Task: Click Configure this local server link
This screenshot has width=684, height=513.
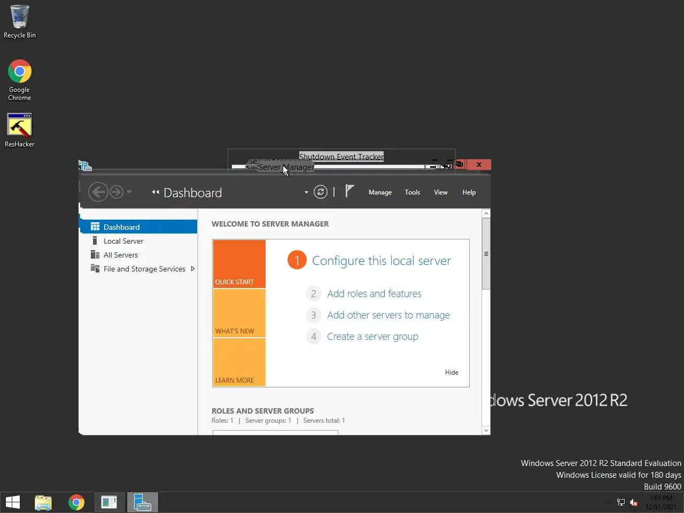Action: pyautogui.click(x=381, y=261)
